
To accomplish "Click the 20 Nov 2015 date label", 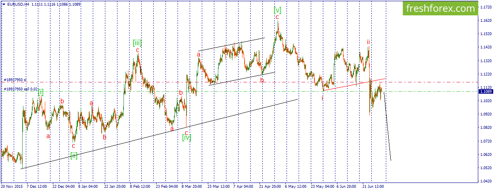I will click(11, 187).
